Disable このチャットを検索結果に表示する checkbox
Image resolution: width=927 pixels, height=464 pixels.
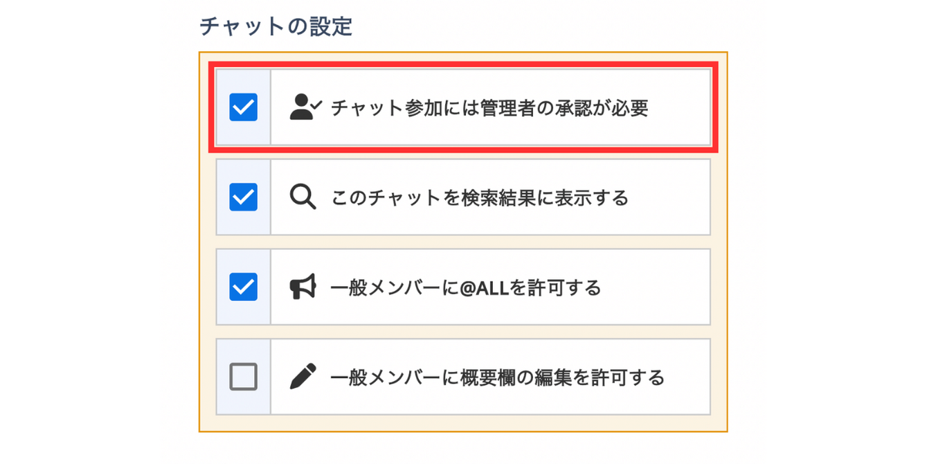[x=243, y=196]
